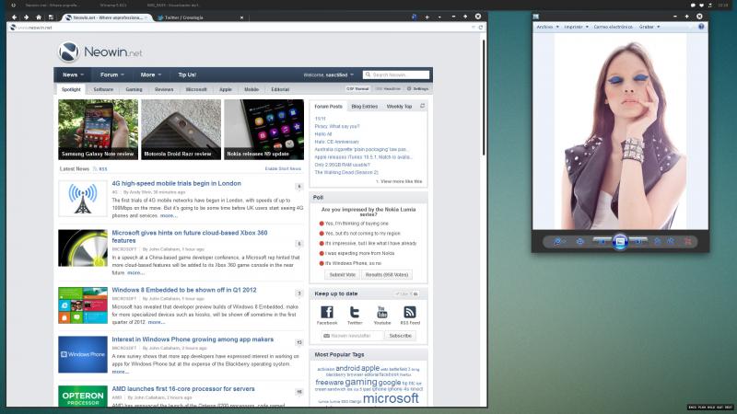Go back in the browser
The height and width of the screenshot is (414, 737).
click(14, 17)
